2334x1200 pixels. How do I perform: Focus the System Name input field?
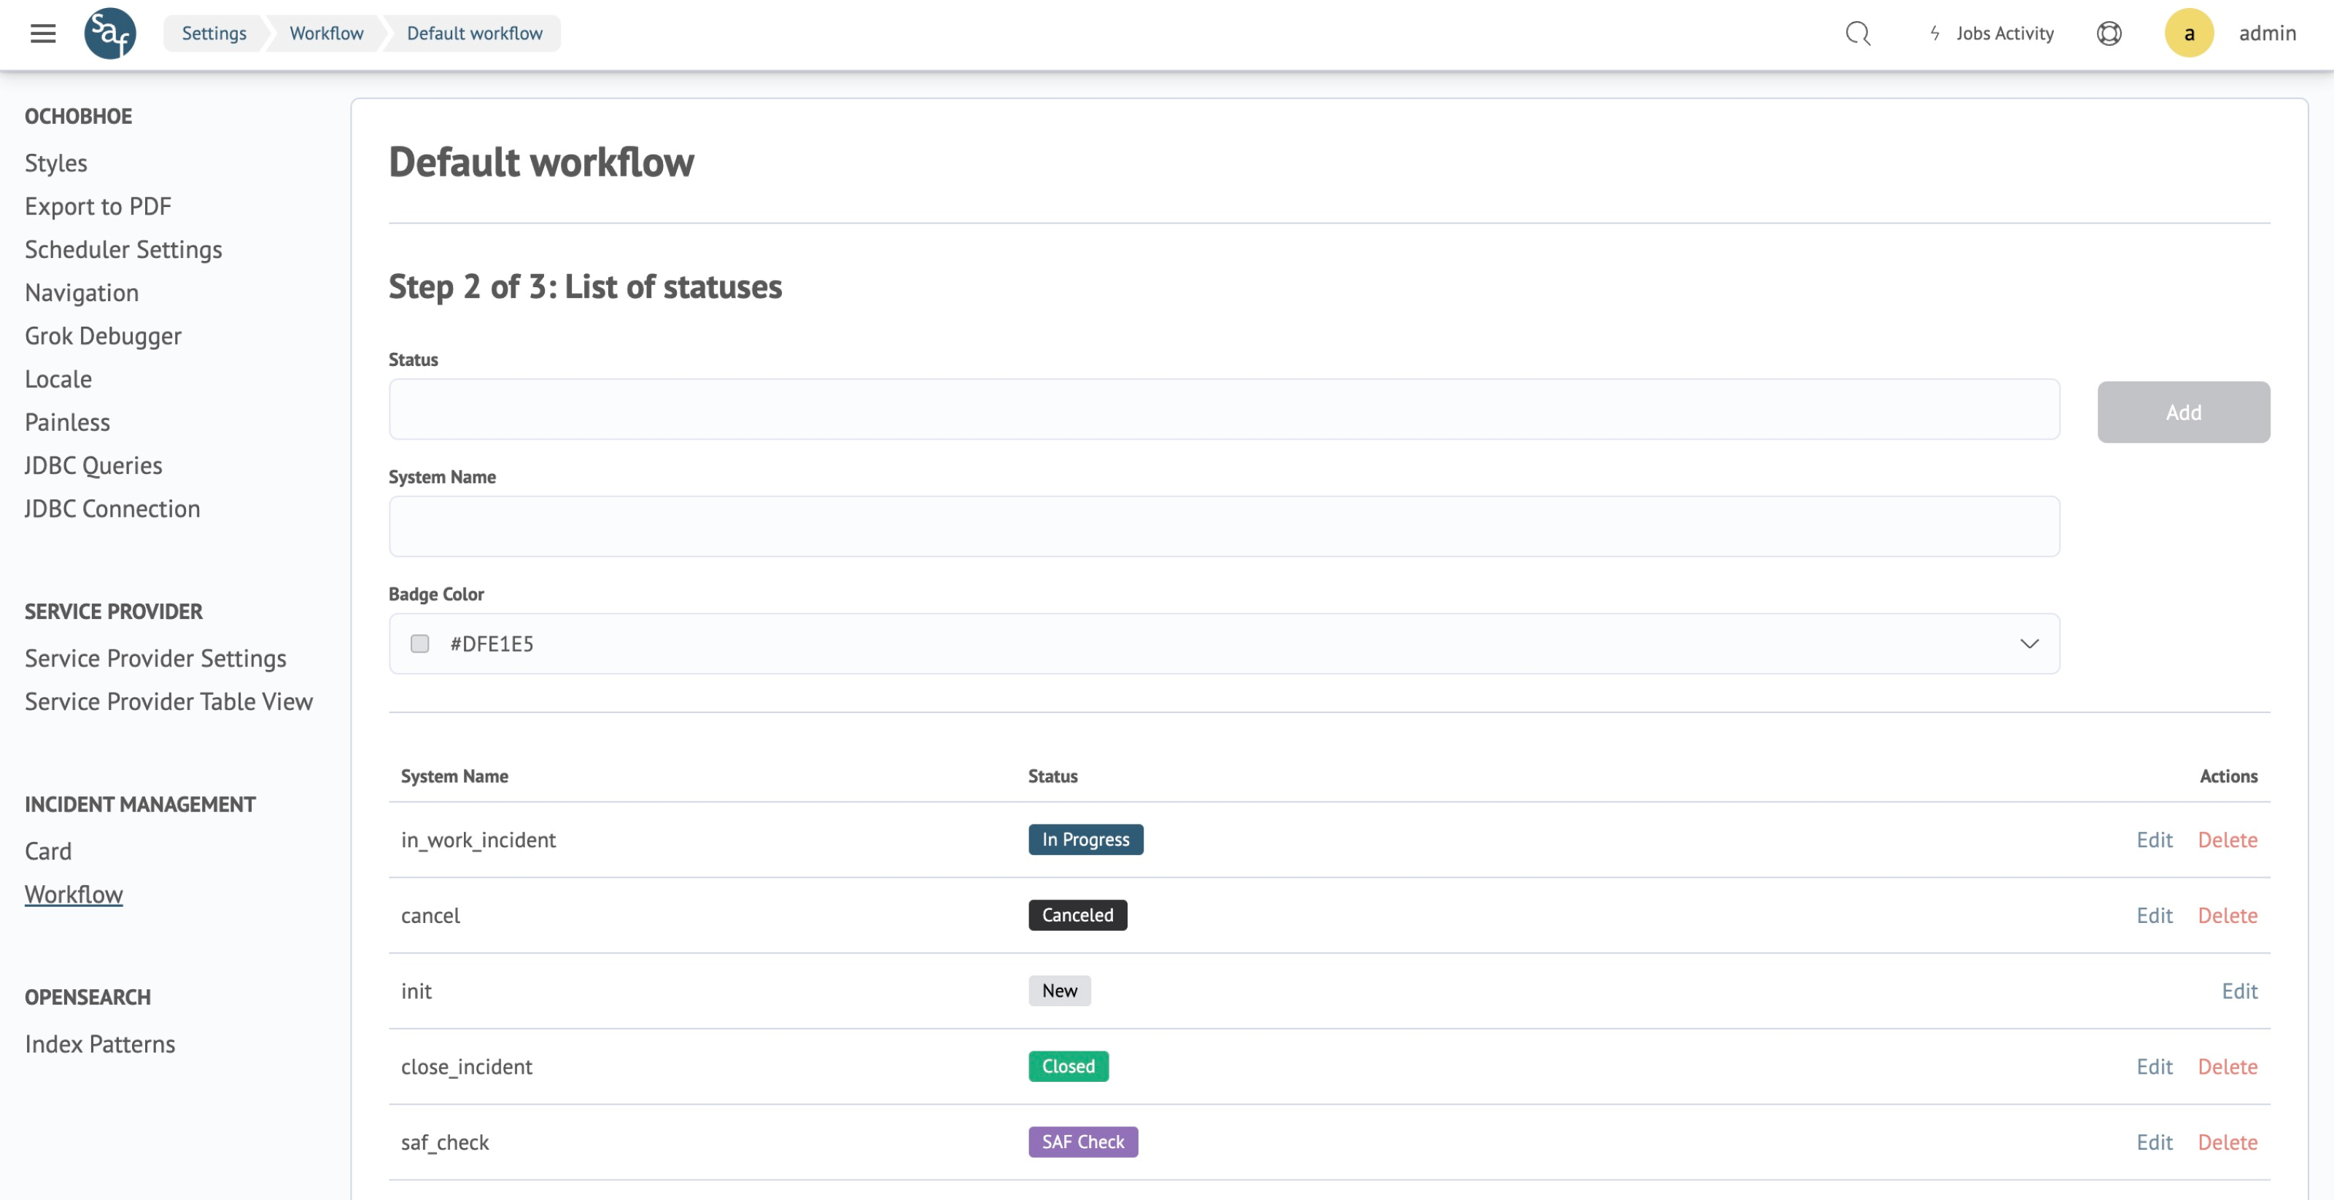point(1223,526)
